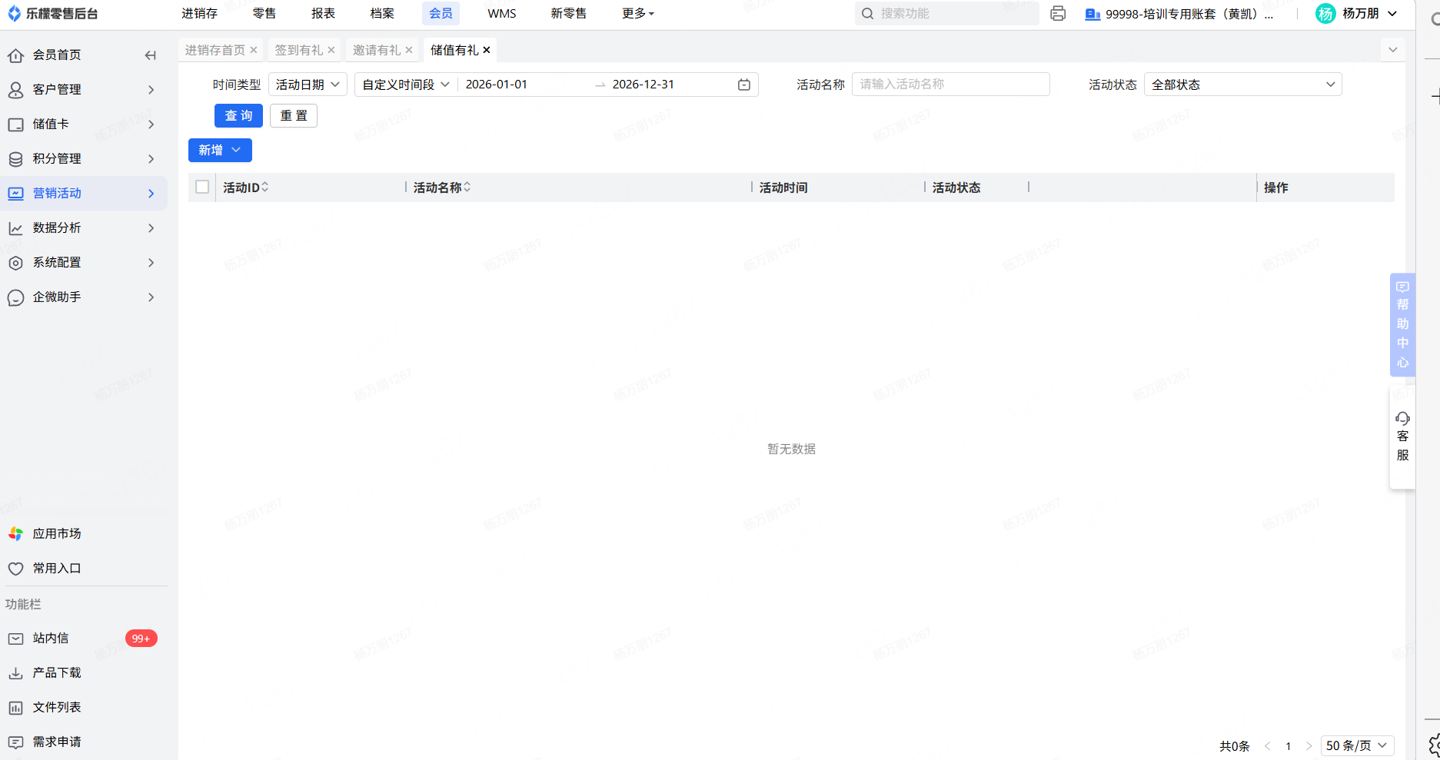The width and height of the screenshot is (1440, 760).
Task: Open the 自定义时间段 dropdown
Action: [406, 85]
